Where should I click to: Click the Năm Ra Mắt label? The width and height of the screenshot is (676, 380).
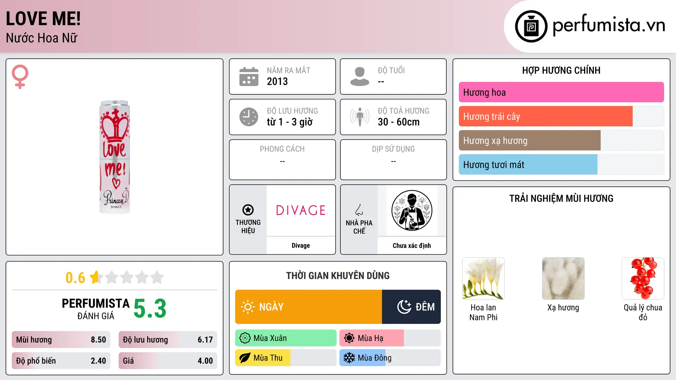[288, 70]
